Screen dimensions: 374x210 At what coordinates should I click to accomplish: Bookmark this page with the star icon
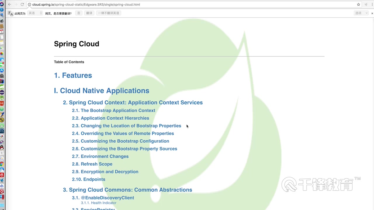(x=359, y=4)
